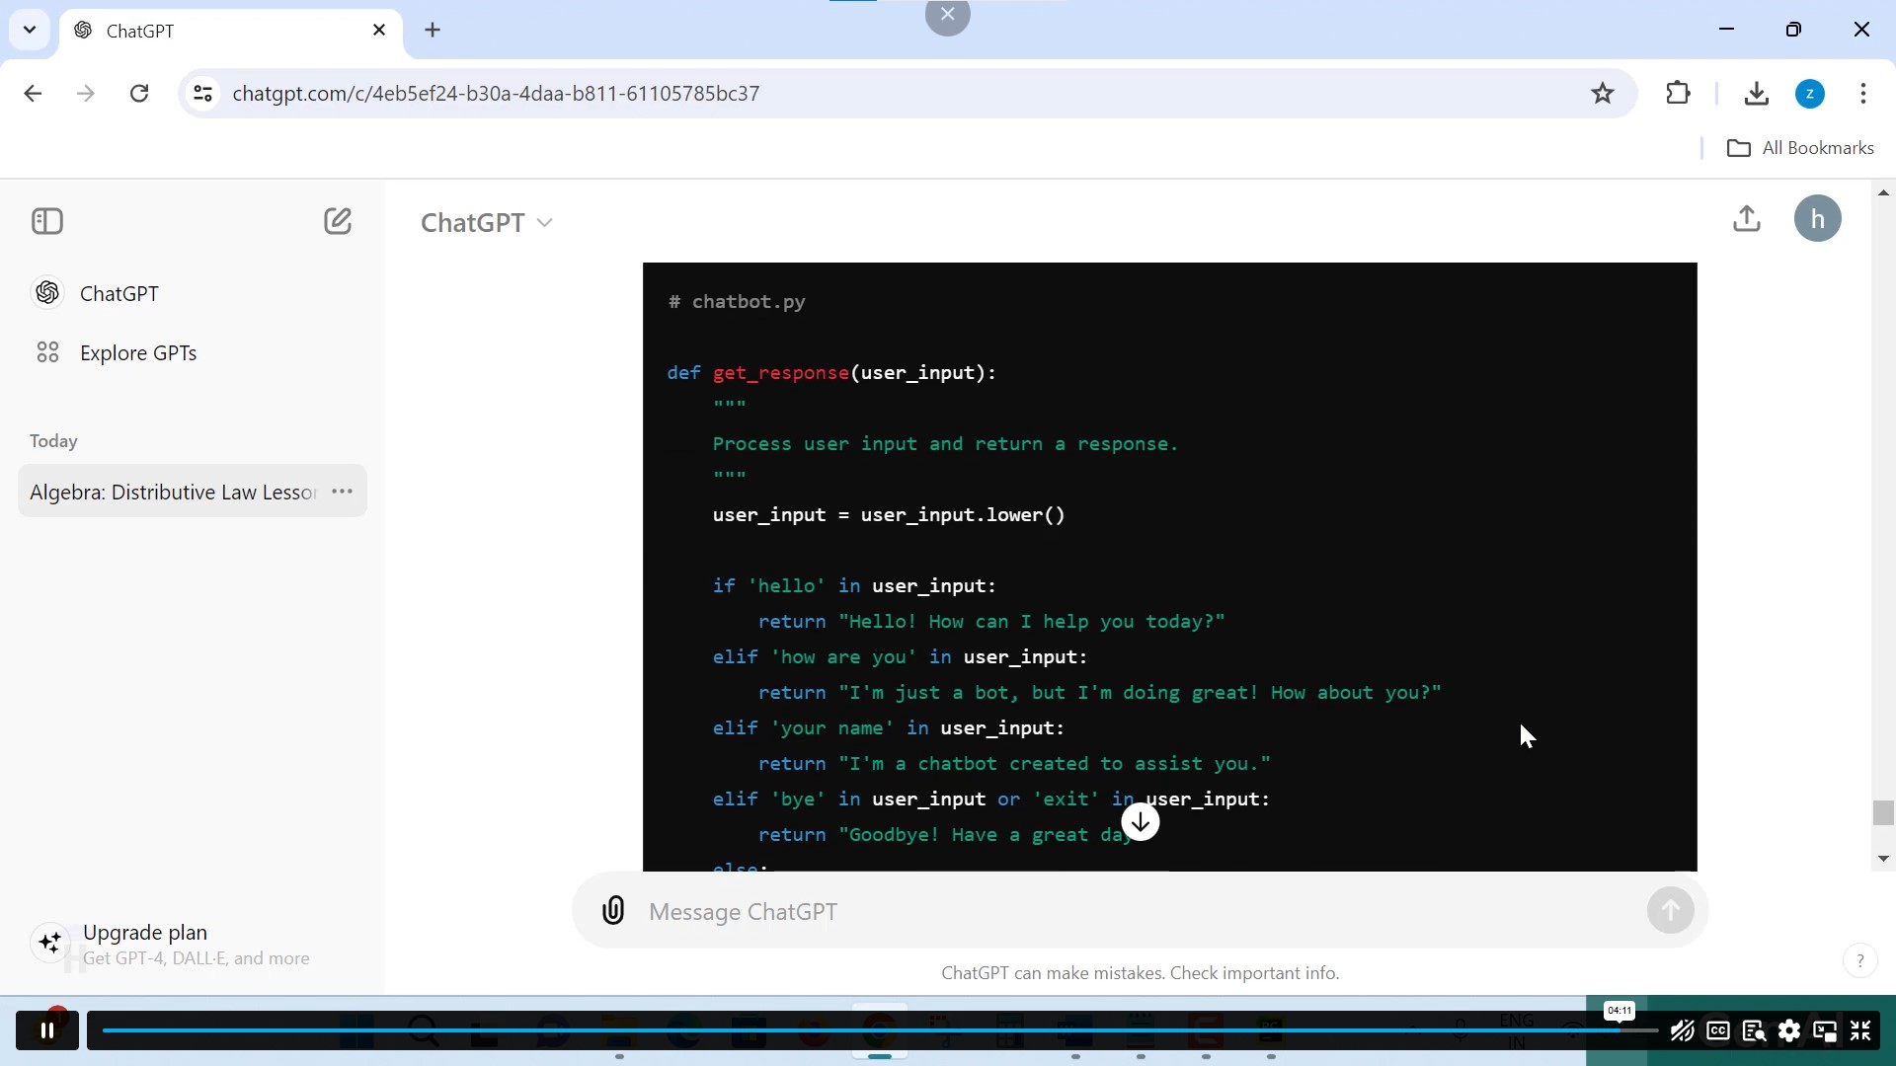Click the sidebar collapse icon
This screenshot has width=1896, height=1066.
pyautogui.click(x=46, y=221)
